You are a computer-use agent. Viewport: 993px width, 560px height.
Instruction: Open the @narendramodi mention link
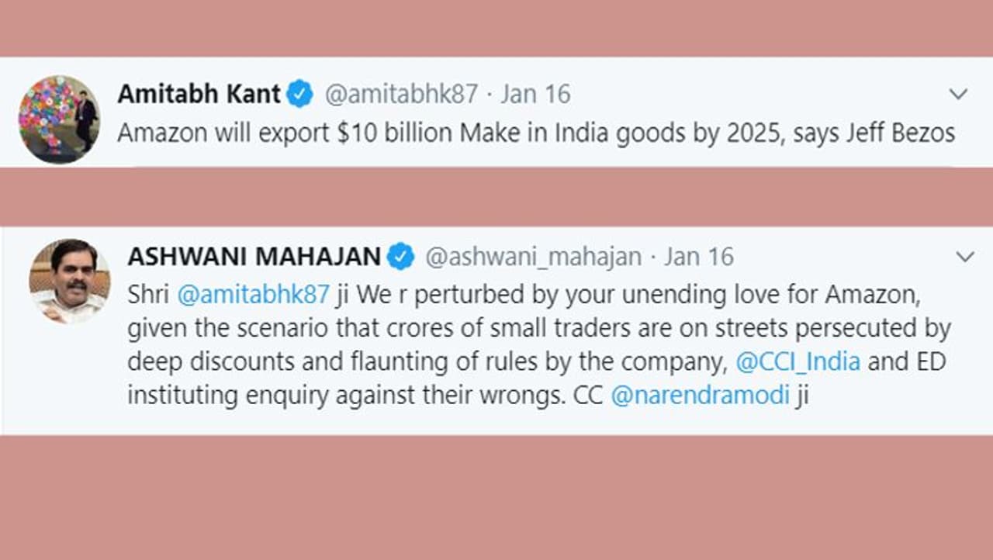tap(700, 396)
